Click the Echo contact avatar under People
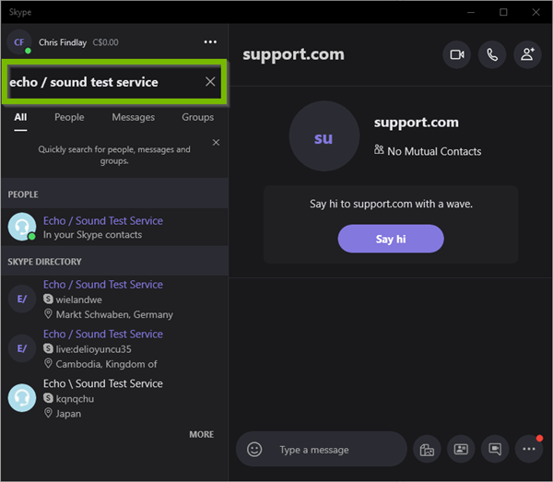This screenshot has width=553, height=482. tap(22, 227)
